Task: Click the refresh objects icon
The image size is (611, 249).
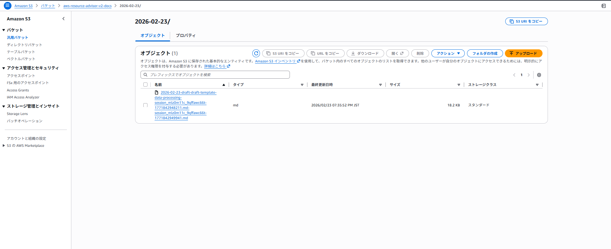Action: (256, 53)
